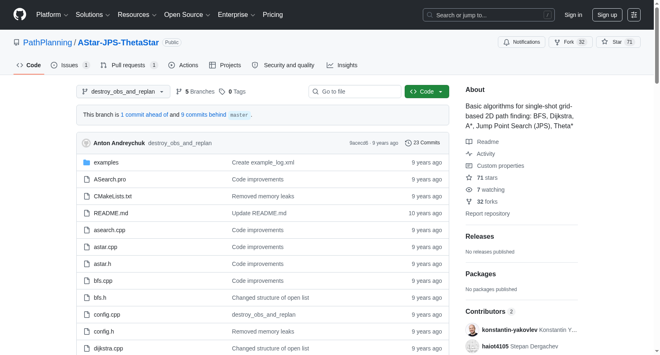Open 5 Branches list

pyautogui.click(x=195, y=92)
